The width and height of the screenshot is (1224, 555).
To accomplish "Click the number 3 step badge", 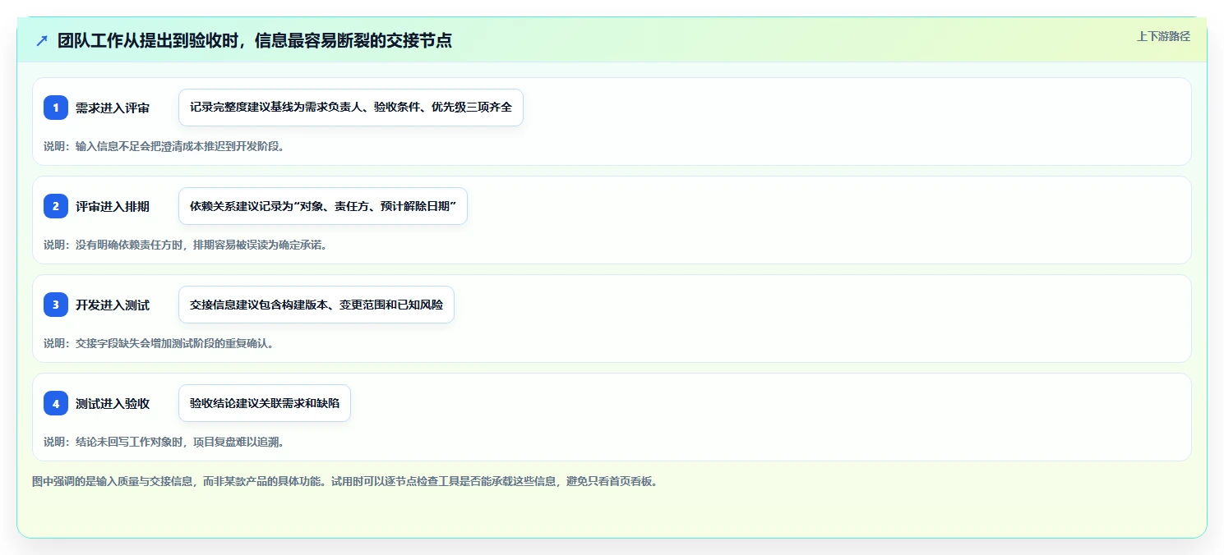I will click(x=56, y=305).
